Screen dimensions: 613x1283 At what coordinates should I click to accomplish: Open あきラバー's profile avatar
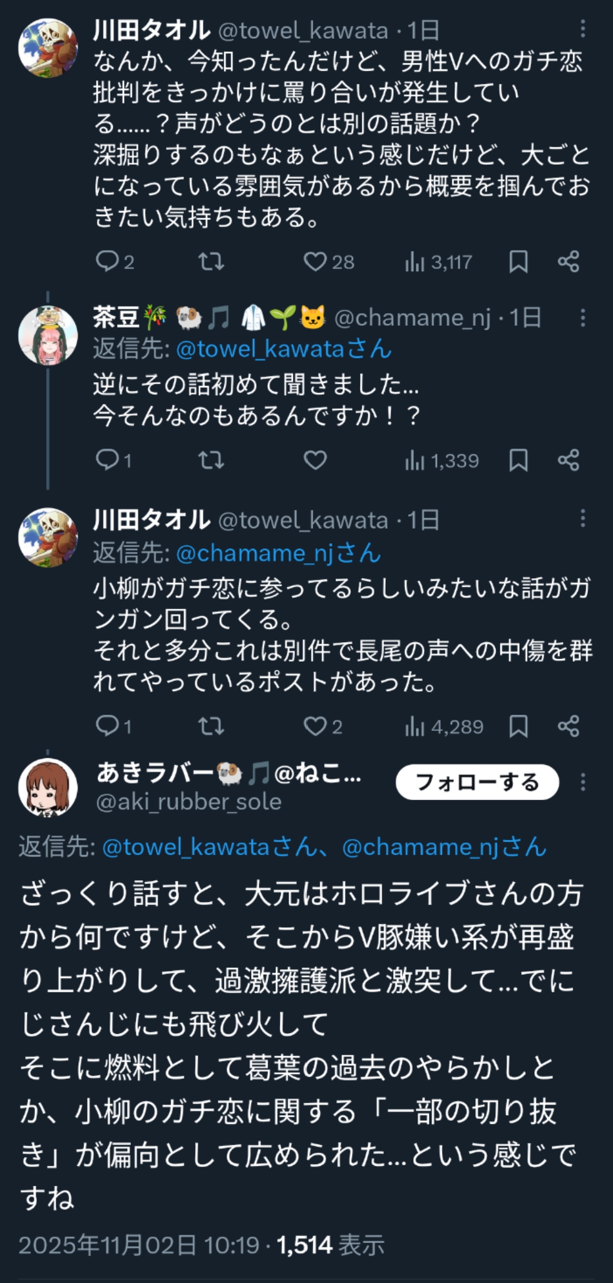(48, 787)
